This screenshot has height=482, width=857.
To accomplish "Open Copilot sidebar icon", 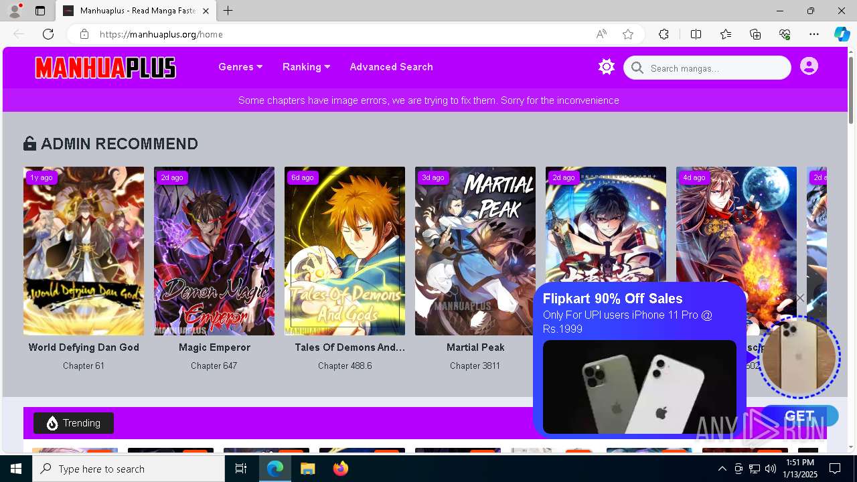I will coord(842,34).
